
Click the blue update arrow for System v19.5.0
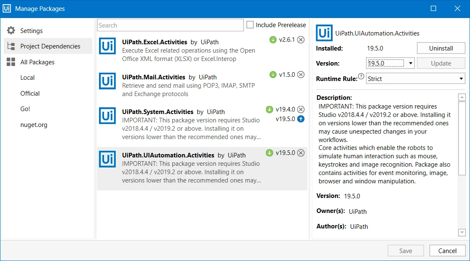click(x=301, y=119)
